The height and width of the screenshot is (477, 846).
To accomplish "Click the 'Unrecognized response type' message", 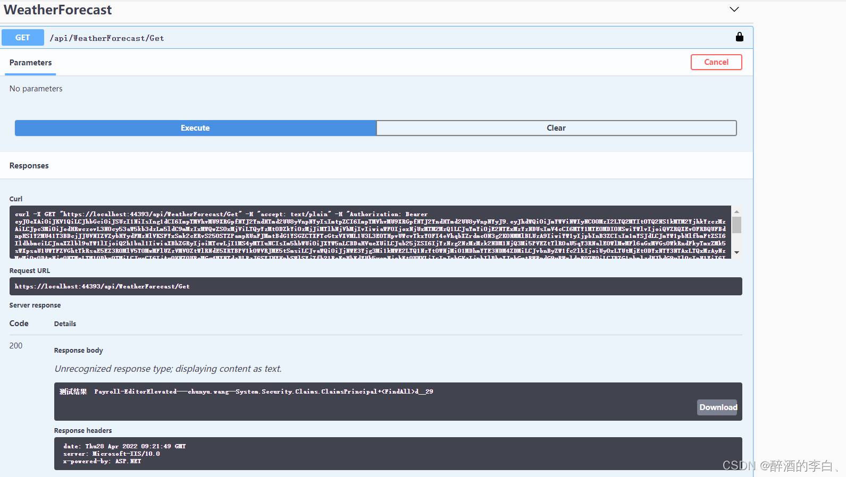I will click(168, 369).
